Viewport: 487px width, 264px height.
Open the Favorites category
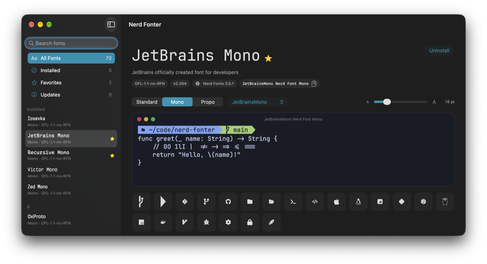point(71,83)
